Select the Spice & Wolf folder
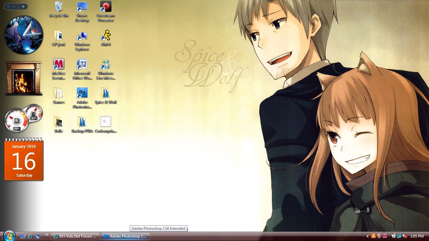 tap(106, 96)
